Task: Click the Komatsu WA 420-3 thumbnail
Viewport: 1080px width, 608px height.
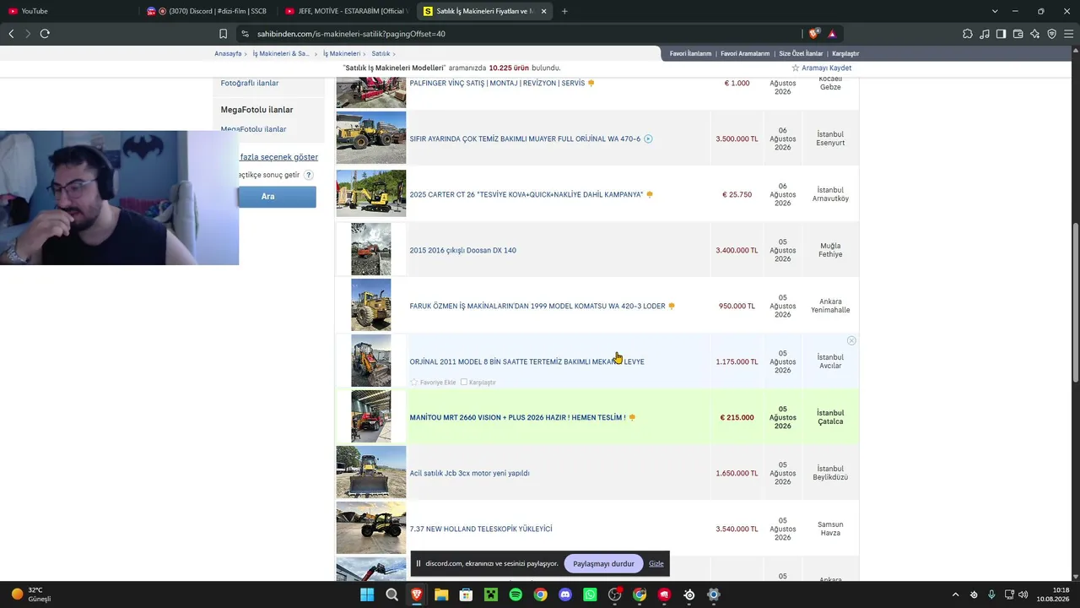Action: [371, 305]
